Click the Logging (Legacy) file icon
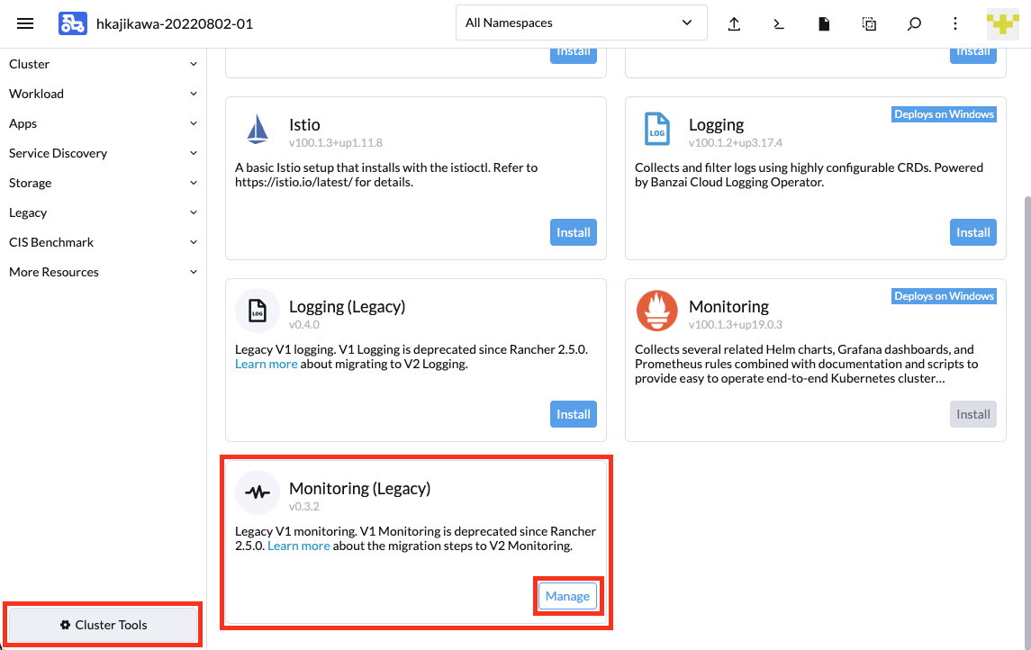Viewport: 1031px width, 650px height. click(258, 311)
